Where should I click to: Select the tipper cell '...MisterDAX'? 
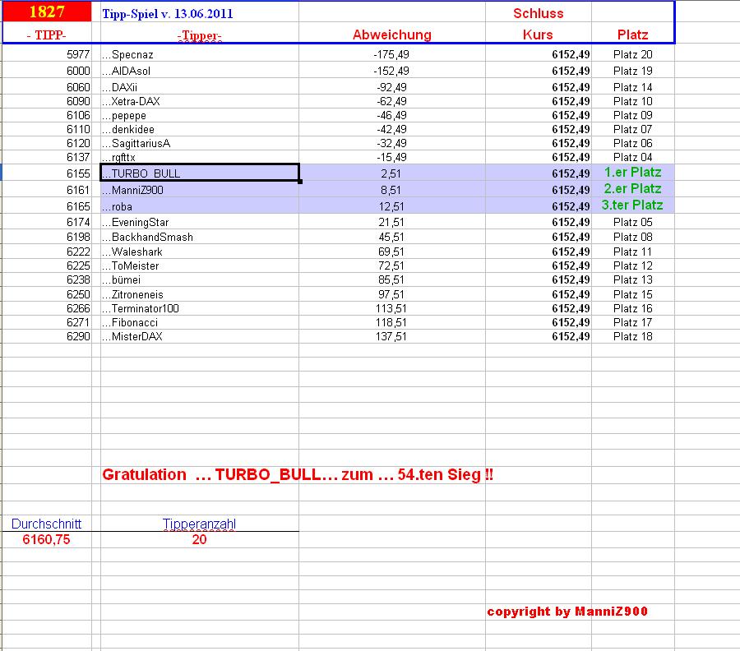200,336
